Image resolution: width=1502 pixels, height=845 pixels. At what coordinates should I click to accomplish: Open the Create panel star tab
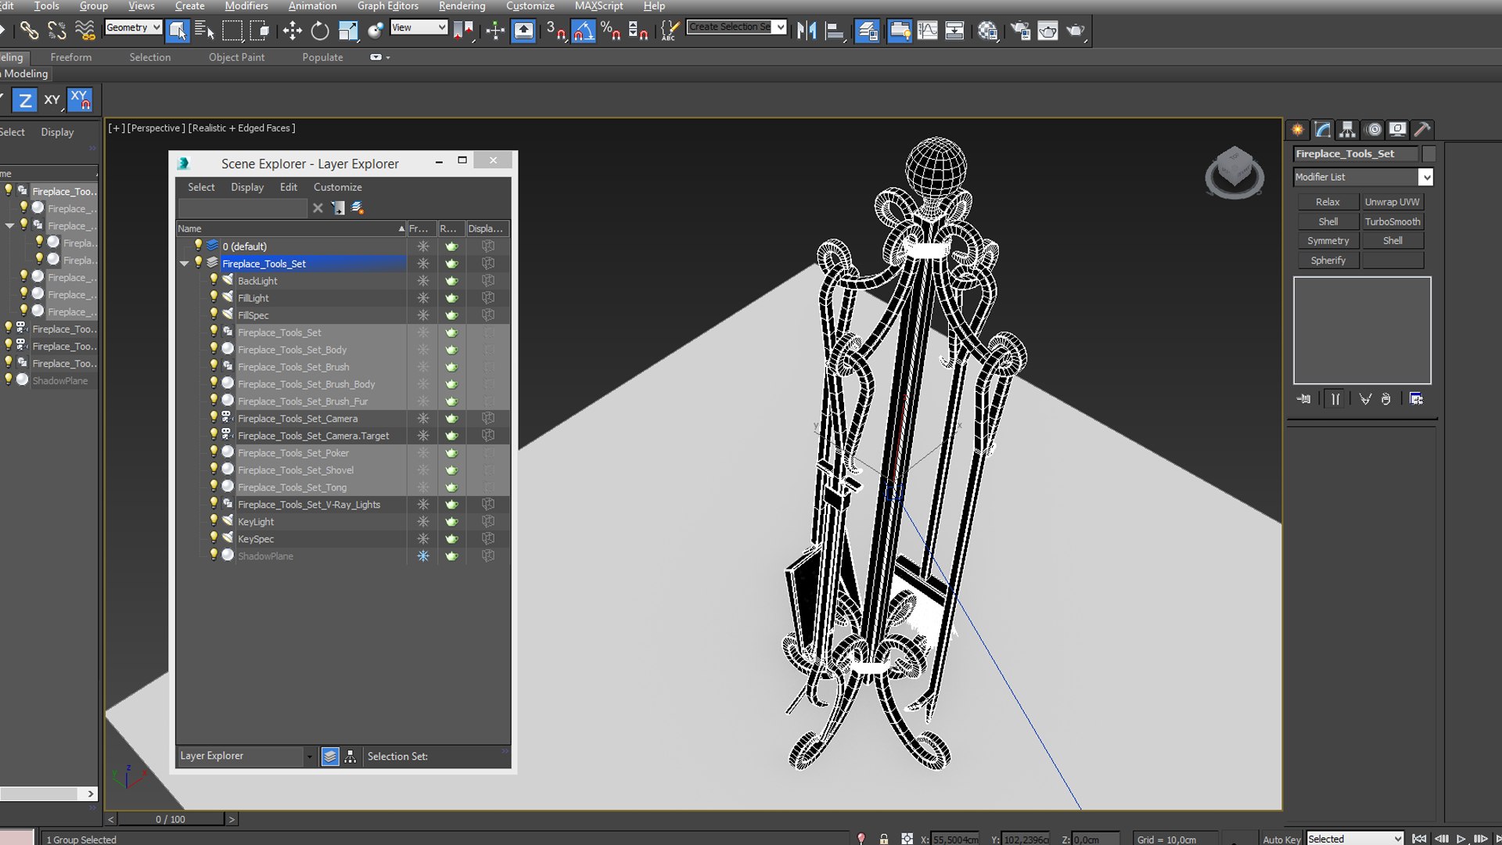coord(1297,129)
